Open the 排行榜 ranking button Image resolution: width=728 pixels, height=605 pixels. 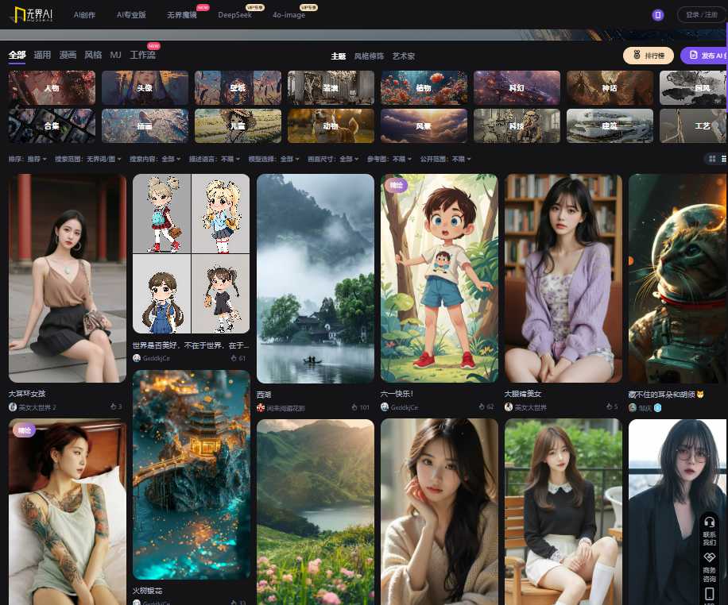click(649, 56)
